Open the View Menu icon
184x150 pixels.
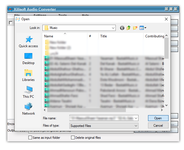point(143,28)
